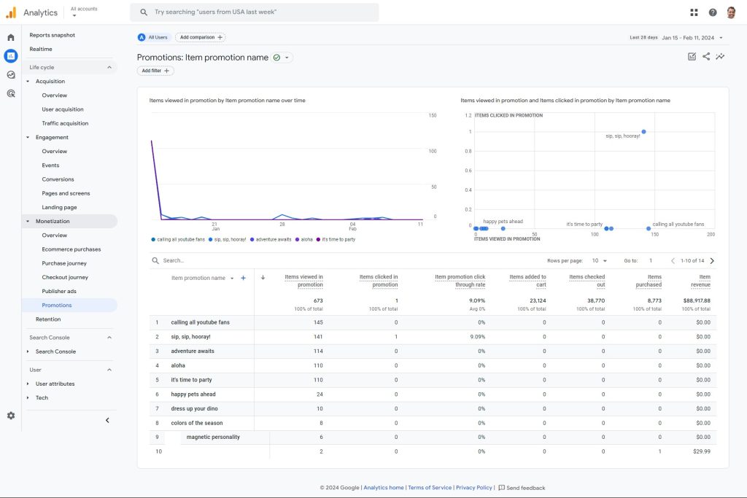Screen dimensions: 747x498
Task: Open the Item promotion name dimension dropdown
Action: pos(232,278)
